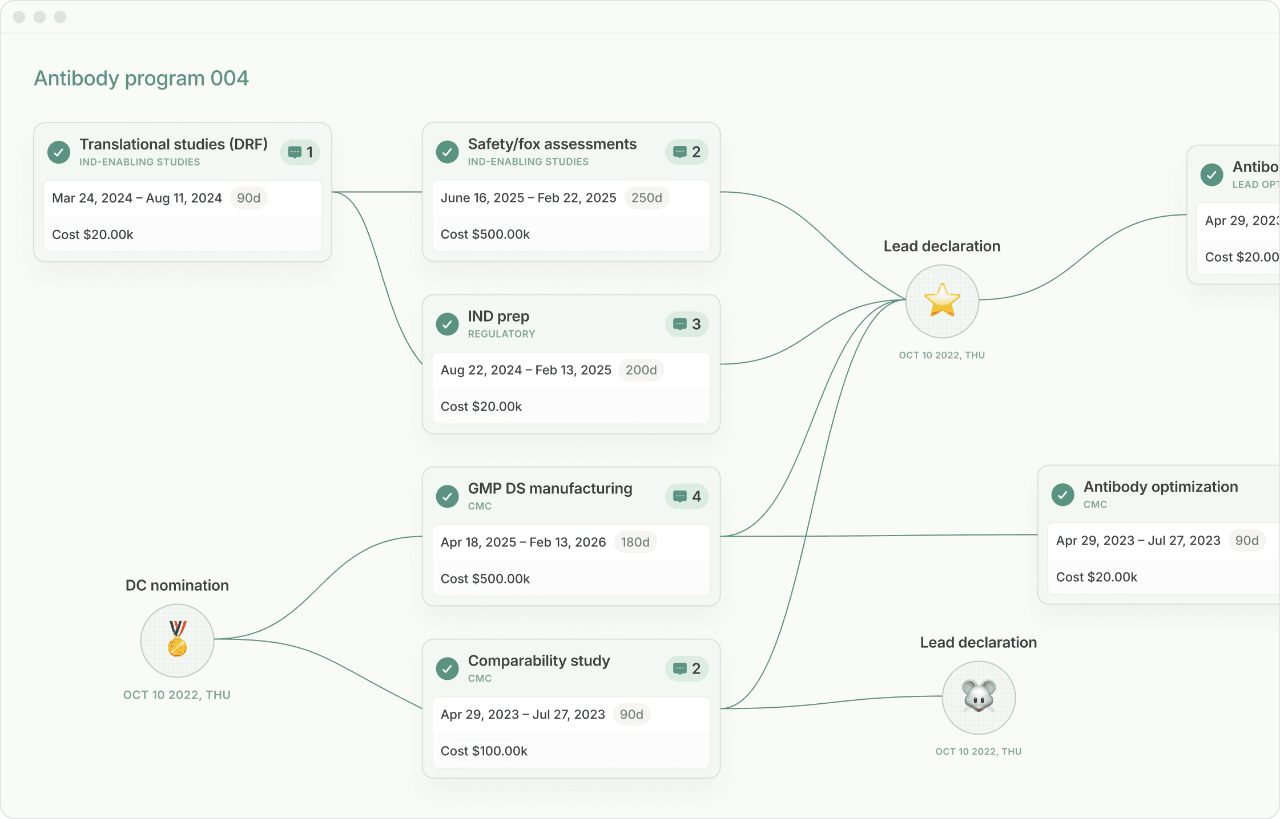The width and height of the screenshot is (1280, 819).
Task: Open the 4 comments on GMP DS manufacturing
Action: [687, 497]
